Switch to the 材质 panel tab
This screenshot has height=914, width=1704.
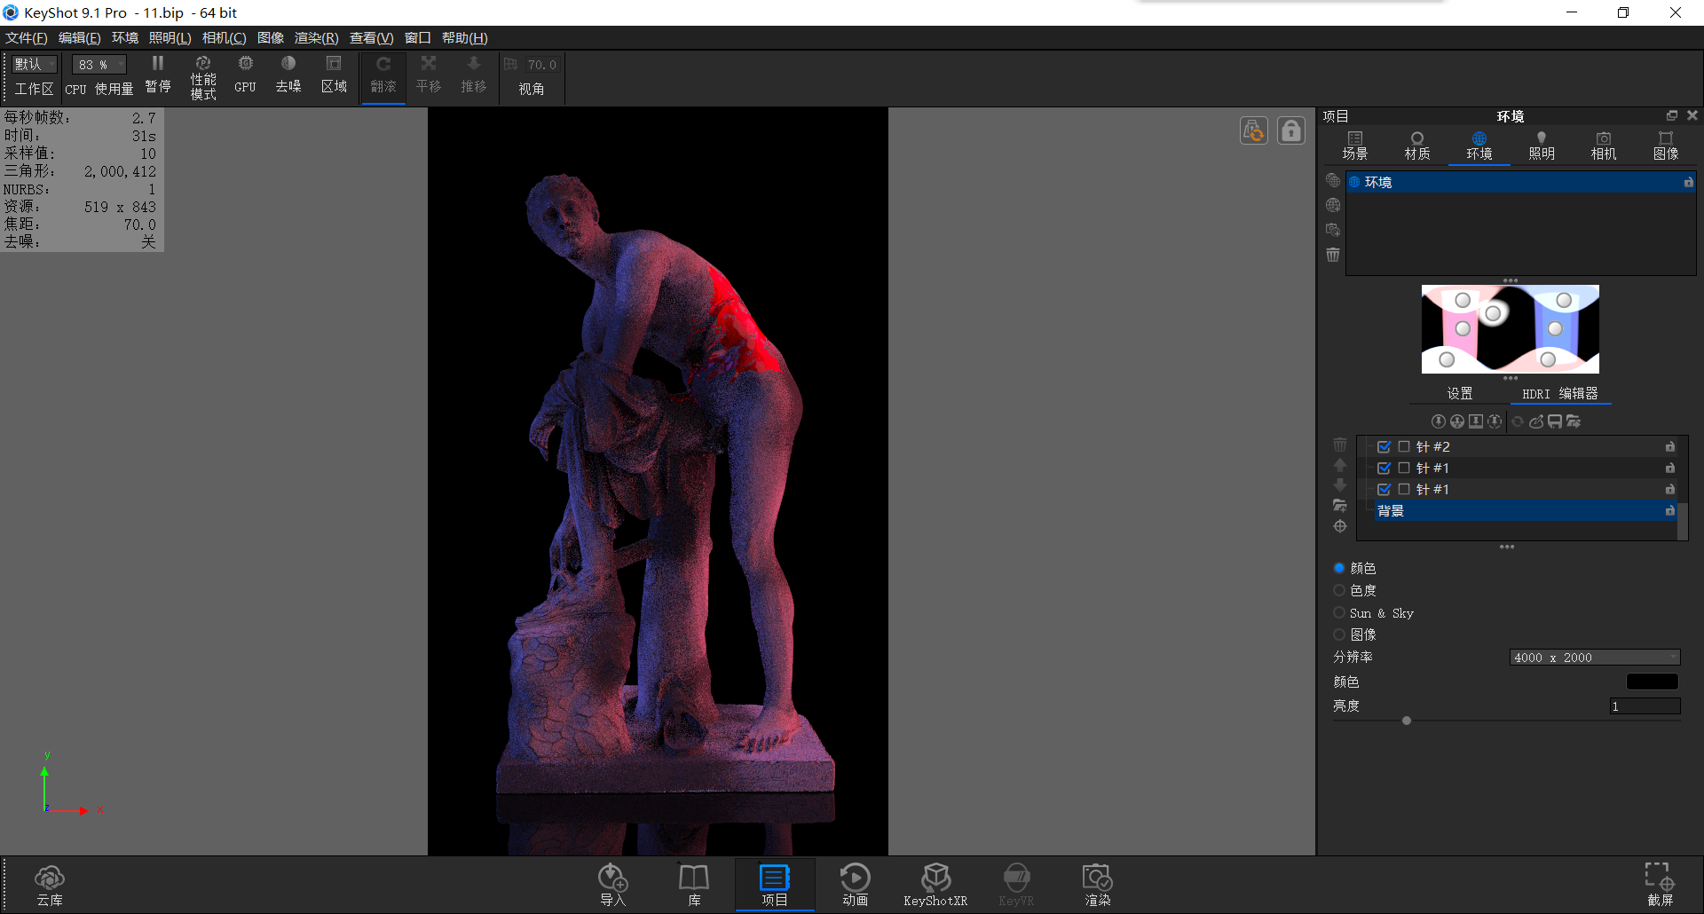1416,145
